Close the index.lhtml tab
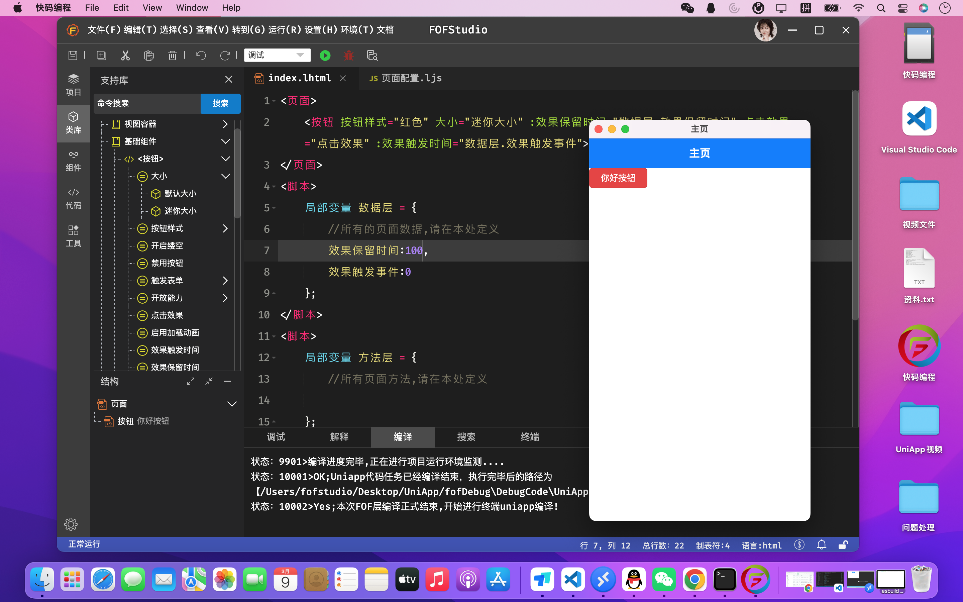The width and height of the screenshot is (963, 602). tap(343, 79)
